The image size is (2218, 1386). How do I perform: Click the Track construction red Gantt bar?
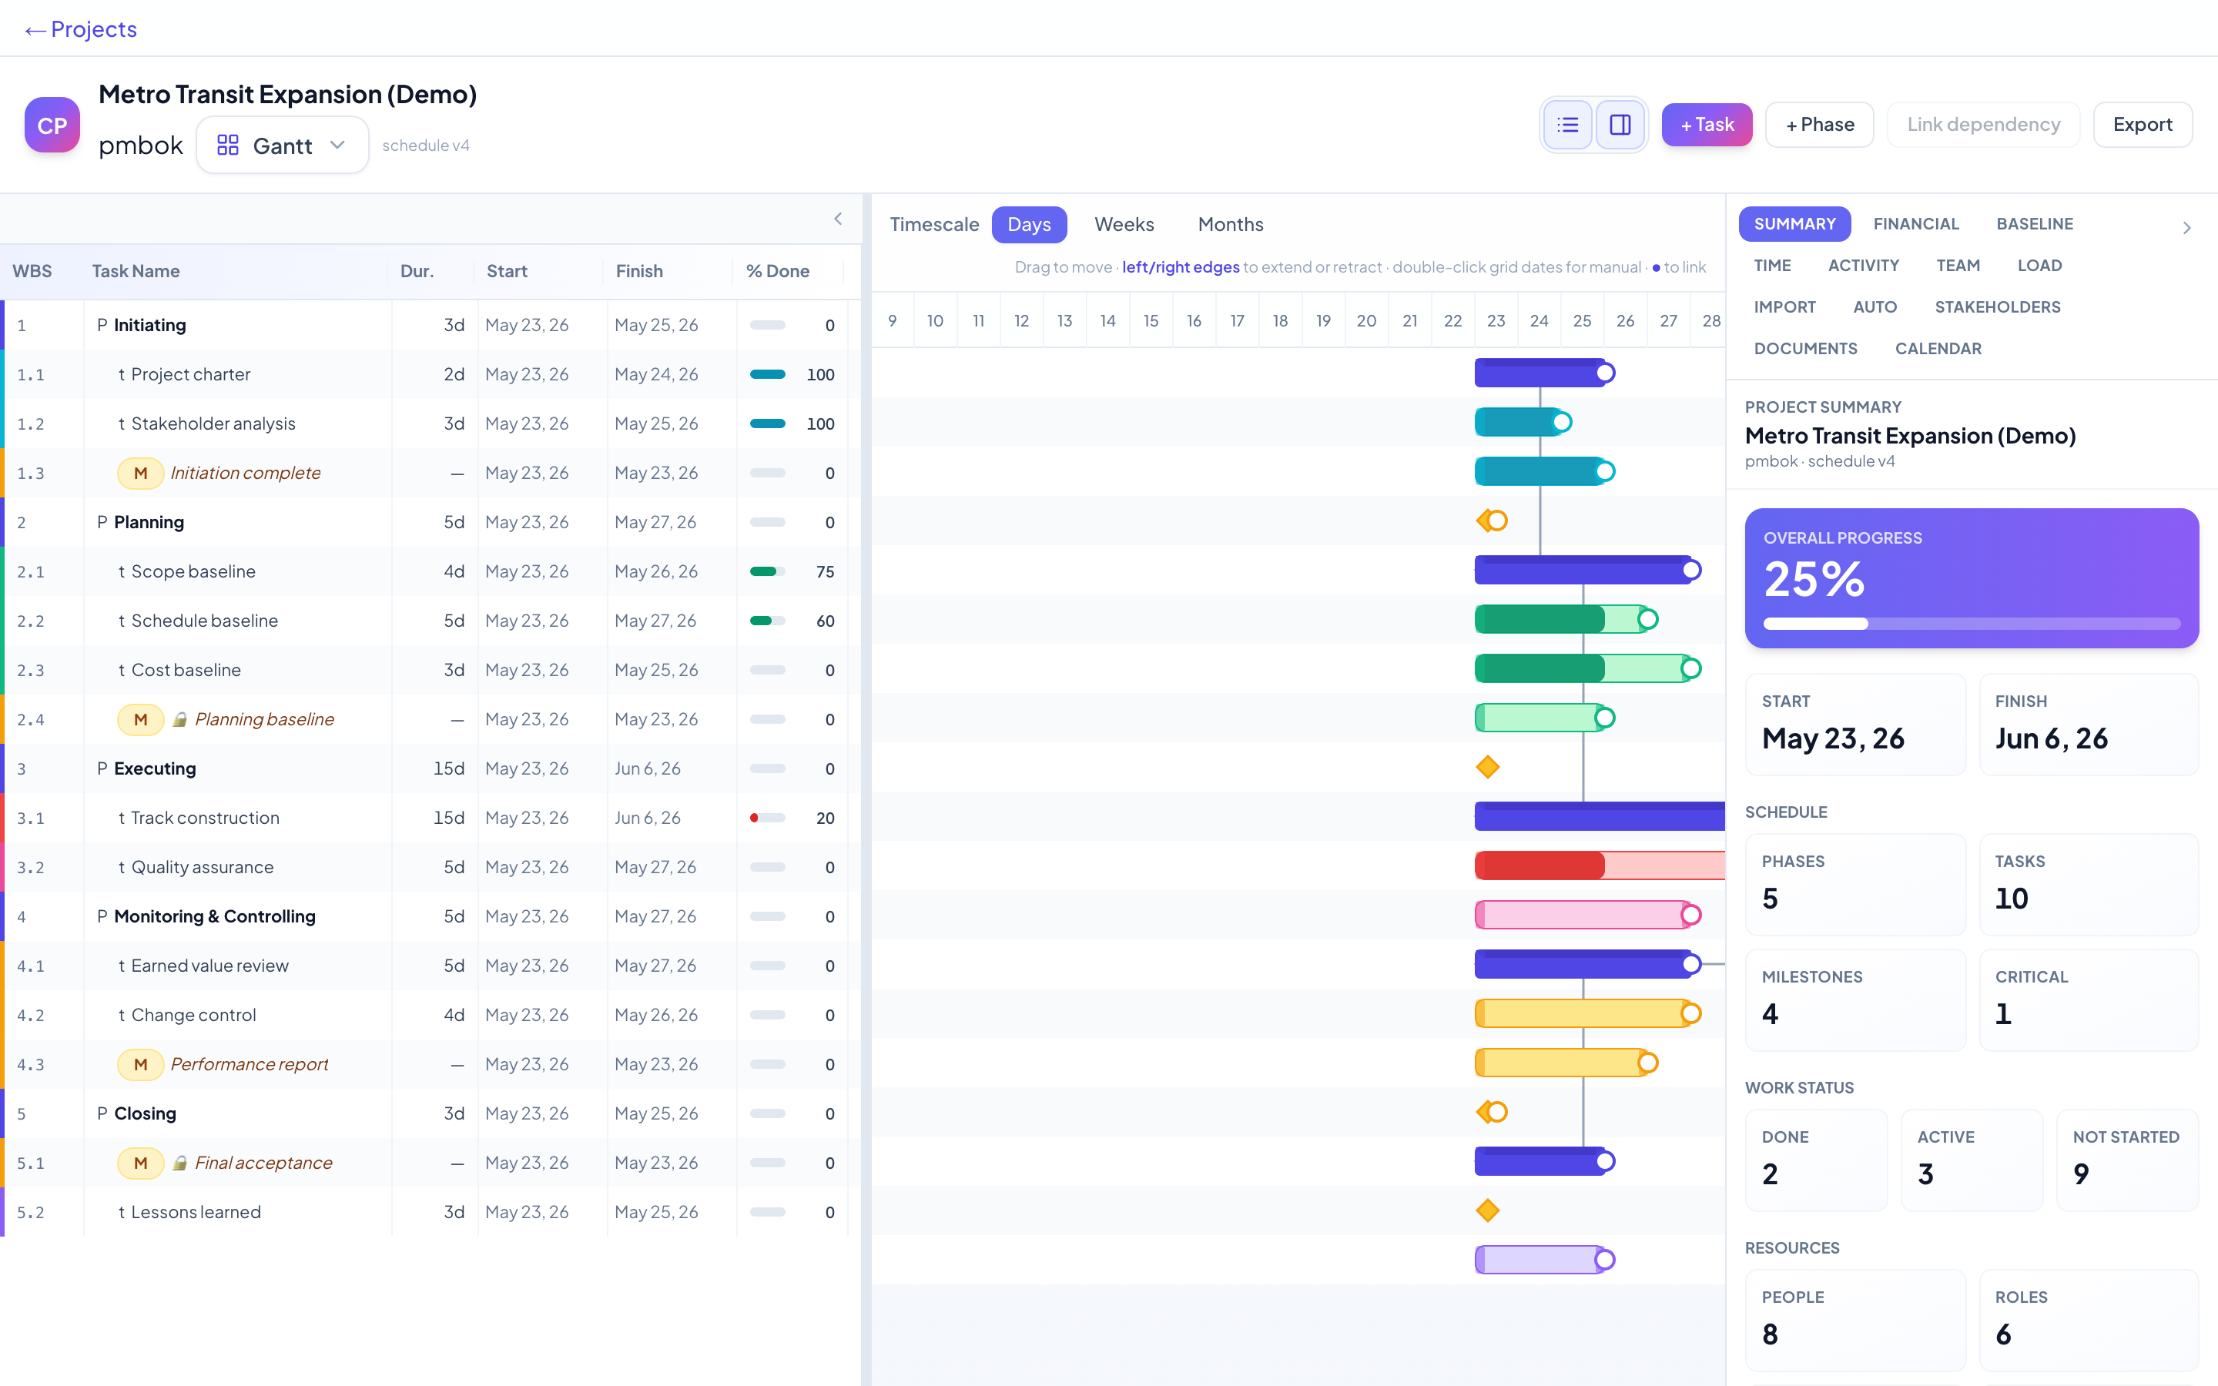click(1600, 866)
